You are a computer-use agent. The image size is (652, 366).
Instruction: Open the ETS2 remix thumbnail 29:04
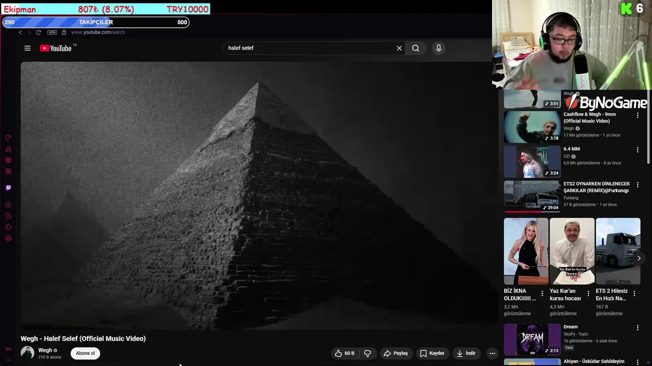[x=532, y=196]
